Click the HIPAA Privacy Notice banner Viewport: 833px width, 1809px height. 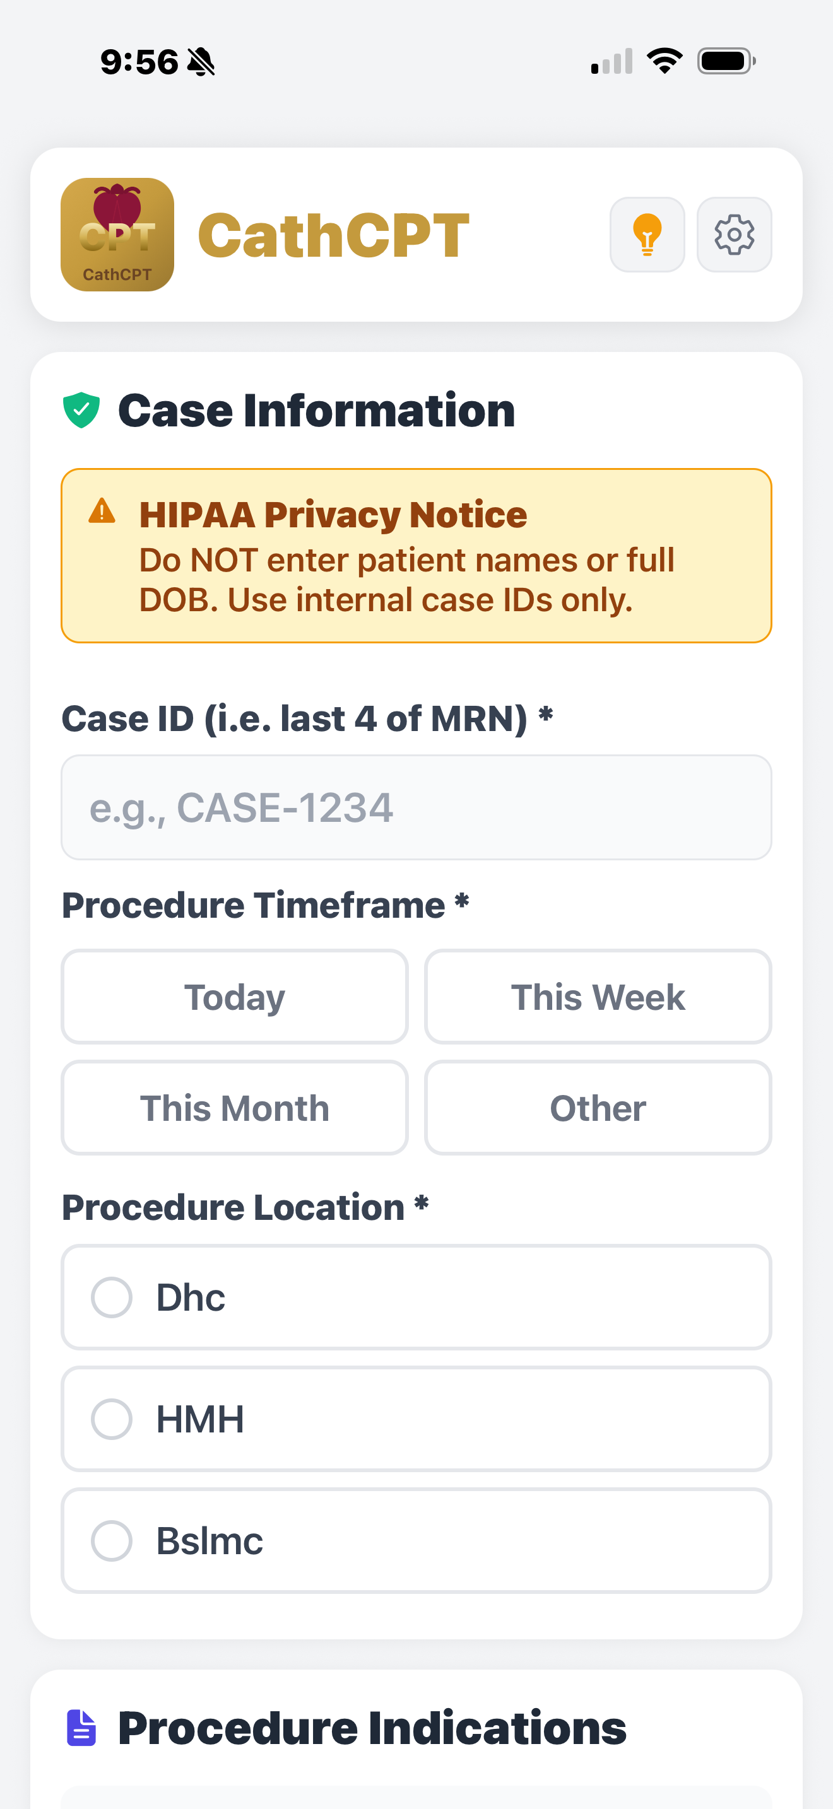(416, 556)
